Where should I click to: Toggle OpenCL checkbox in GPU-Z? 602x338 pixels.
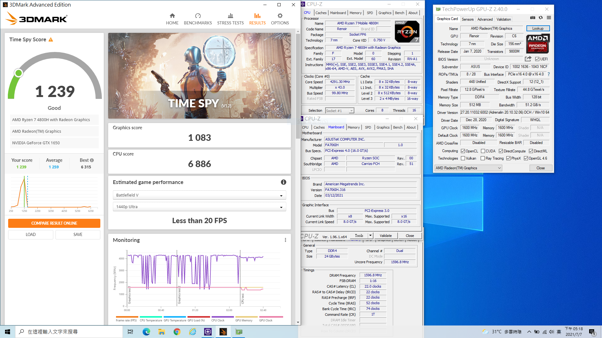(x=463, y=151)
